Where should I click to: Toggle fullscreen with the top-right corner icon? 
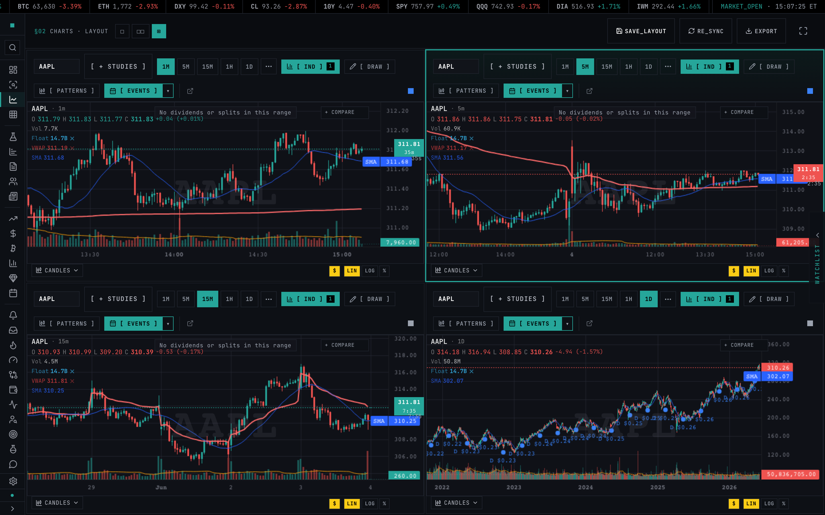(x=803, y=31)
